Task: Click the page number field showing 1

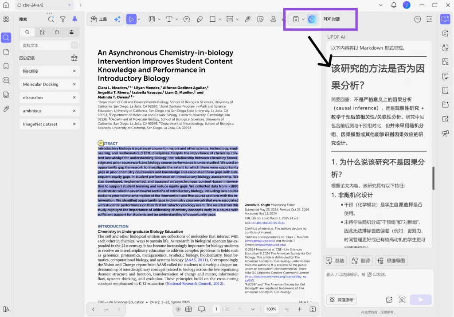Action: click(216, 309)
